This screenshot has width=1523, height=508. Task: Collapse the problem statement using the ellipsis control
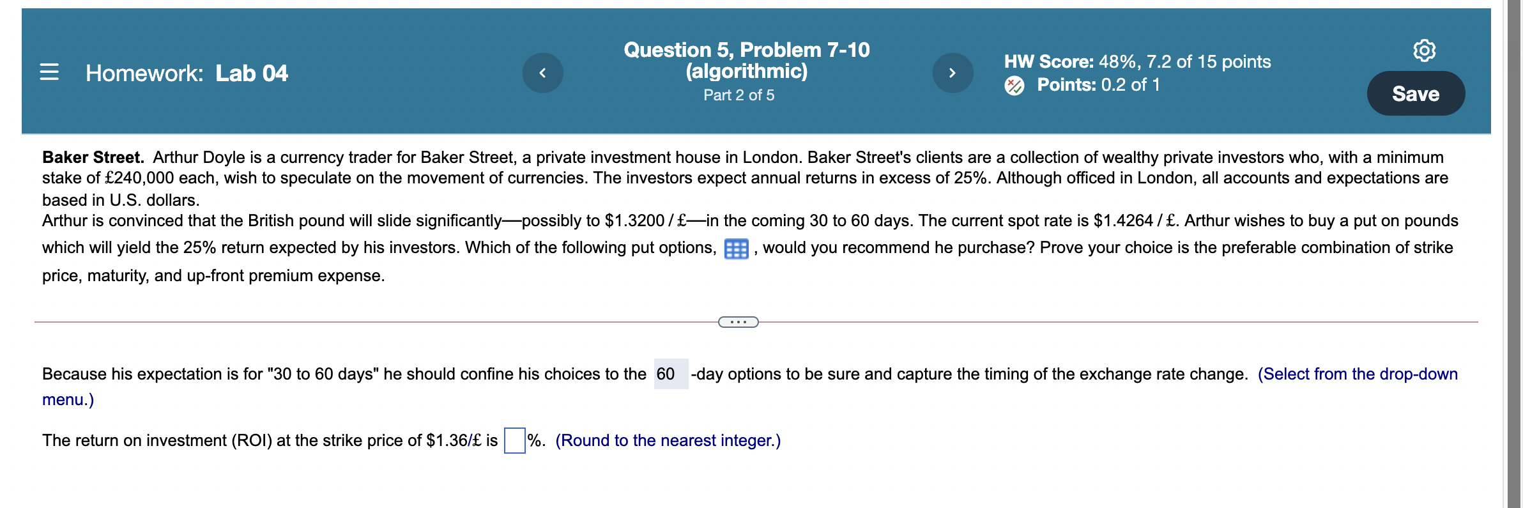(x=739, y=323)
